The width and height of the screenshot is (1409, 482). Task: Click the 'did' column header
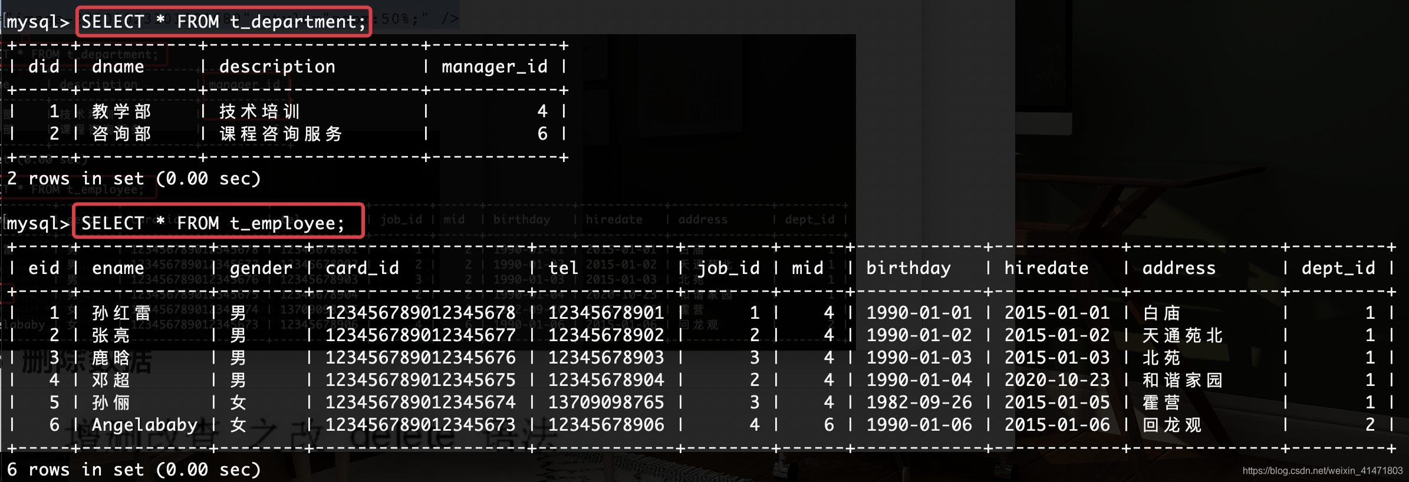coord(44,67)
